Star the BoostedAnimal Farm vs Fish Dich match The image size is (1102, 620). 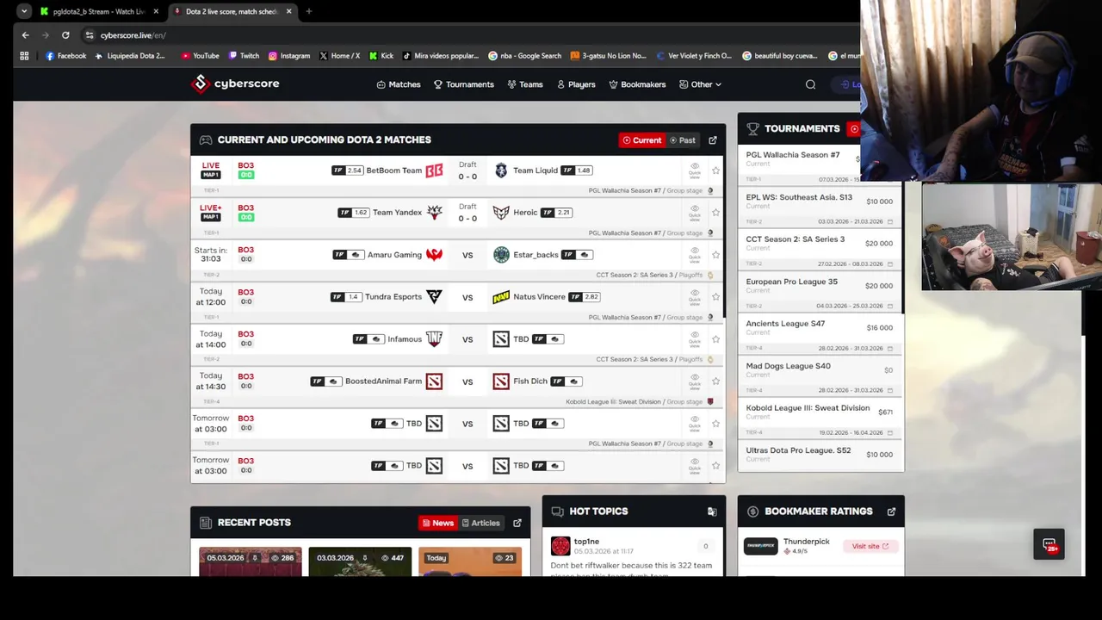point(715,381)
